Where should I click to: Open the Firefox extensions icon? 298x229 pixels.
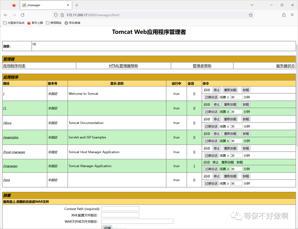284,15
